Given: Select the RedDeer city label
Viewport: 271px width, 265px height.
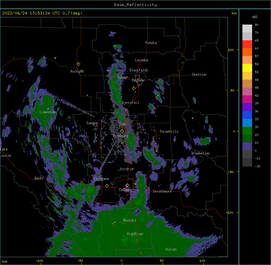Looking at the screenshot, I should point(138,80).
